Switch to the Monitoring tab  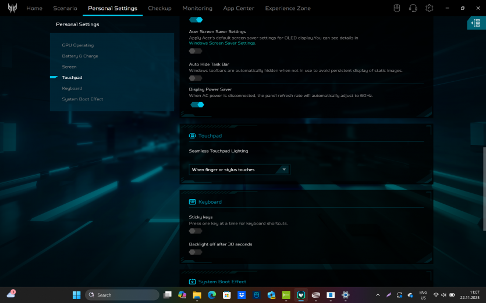[197, 9]
